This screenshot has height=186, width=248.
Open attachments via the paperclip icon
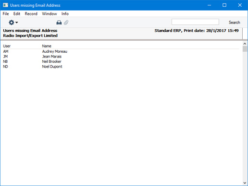[x=66, y=23]
